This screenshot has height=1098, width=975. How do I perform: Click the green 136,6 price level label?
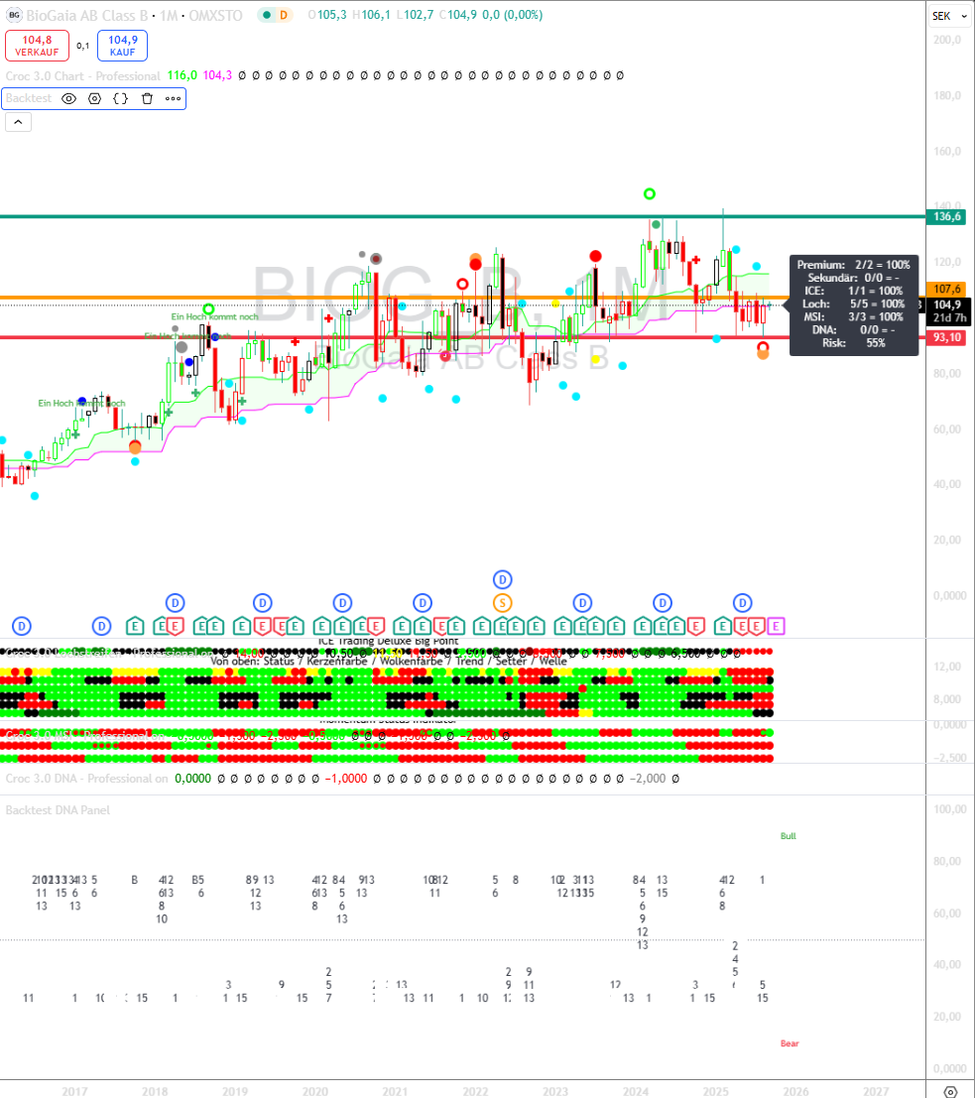tap(948, 216)
